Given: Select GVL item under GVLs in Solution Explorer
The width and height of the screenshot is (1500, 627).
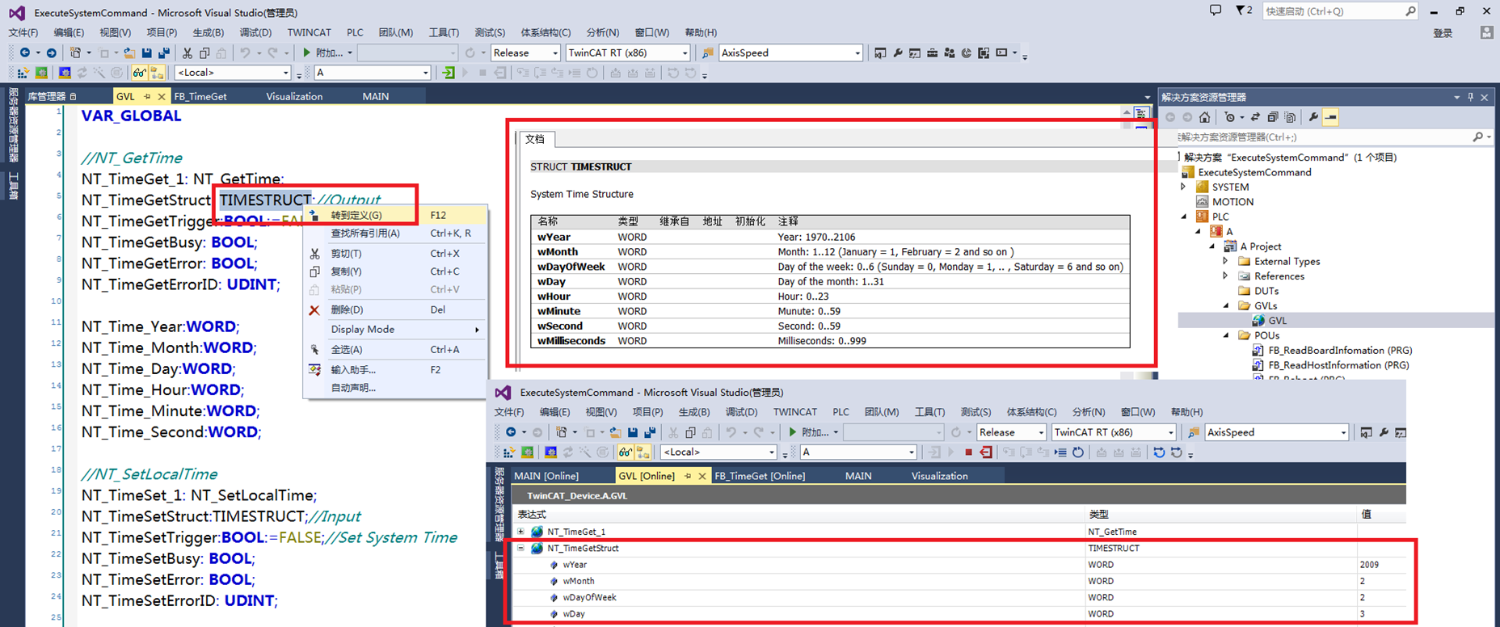Looking at the screenshot, I should [x=1277, y=321].
